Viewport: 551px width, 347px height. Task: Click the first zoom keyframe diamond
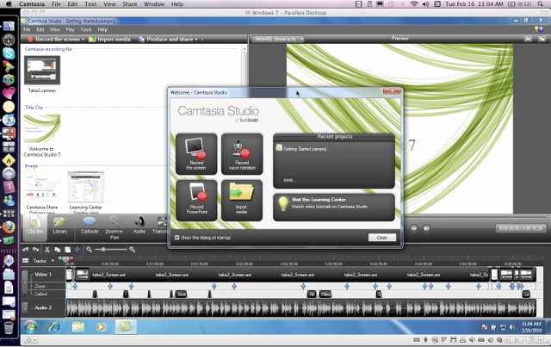pyautogui.click(x=75, y=287)
